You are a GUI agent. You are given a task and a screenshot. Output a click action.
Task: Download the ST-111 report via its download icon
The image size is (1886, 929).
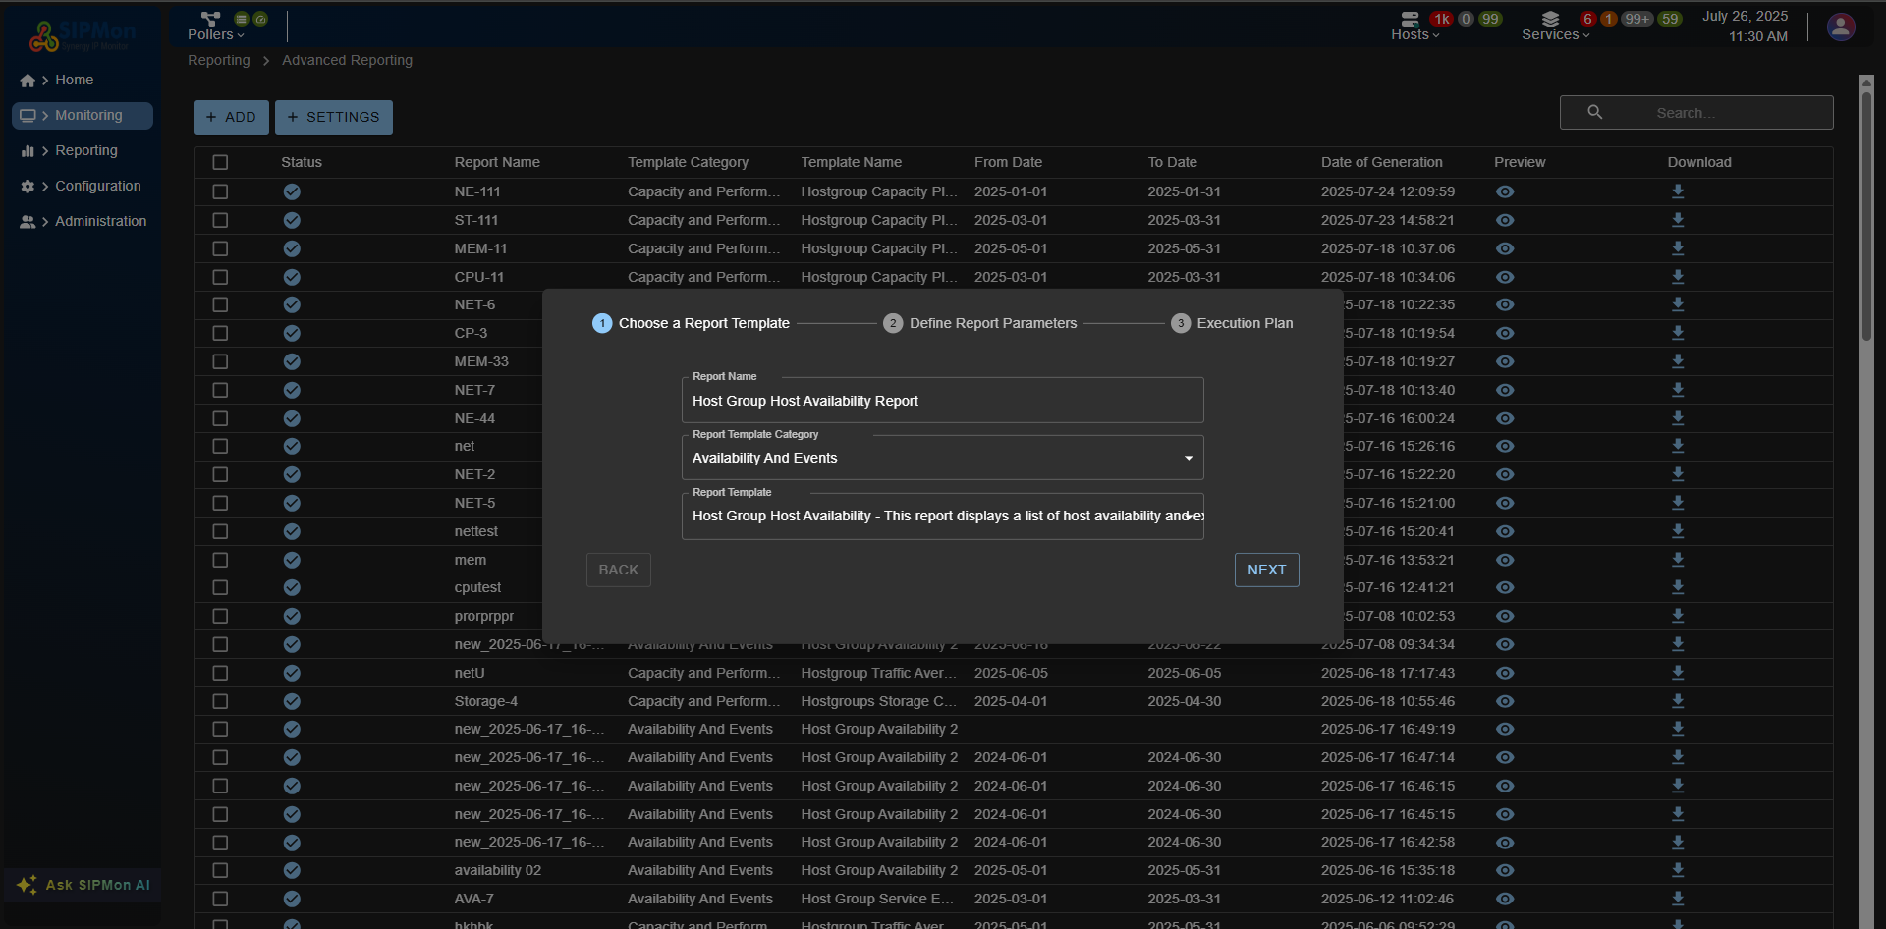tap(1677, 220)
